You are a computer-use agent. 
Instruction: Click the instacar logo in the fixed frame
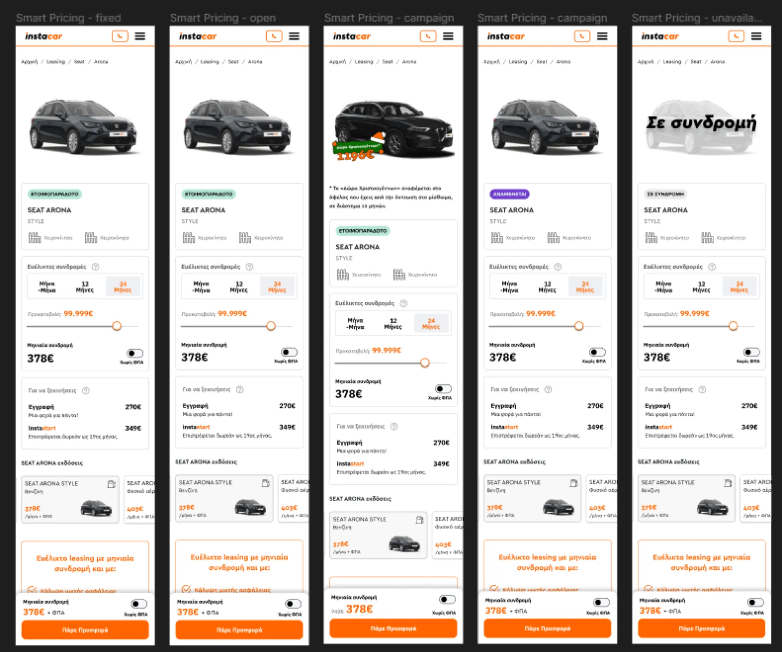(x=43, y=36)
